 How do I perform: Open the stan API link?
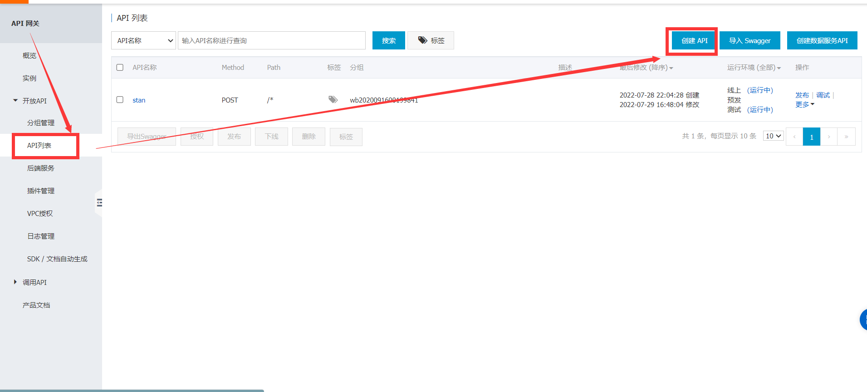139,100
